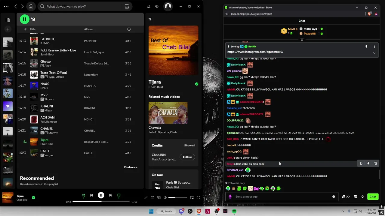Viewport: 385px width, 216px height.
Task: Toggle saved checkmark in Now Playing panel
Action: coord(197,84)
